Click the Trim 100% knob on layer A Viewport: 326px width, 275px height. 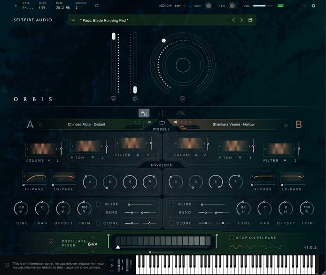coord(84,208)
